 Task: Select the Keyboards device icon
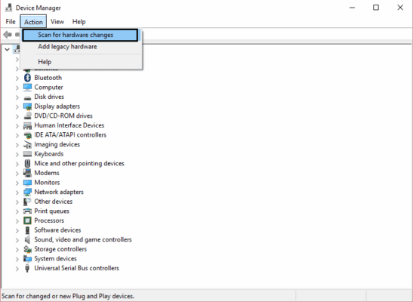(x=27, y=154)
